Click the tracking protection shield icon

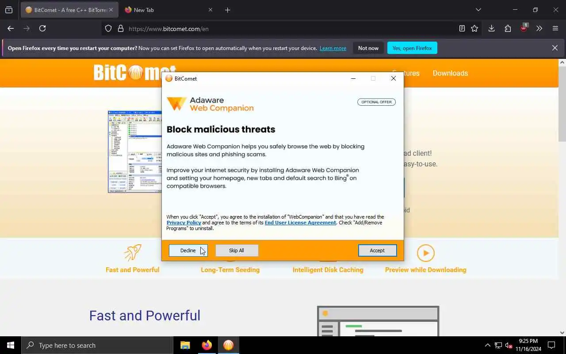point(108,28)
